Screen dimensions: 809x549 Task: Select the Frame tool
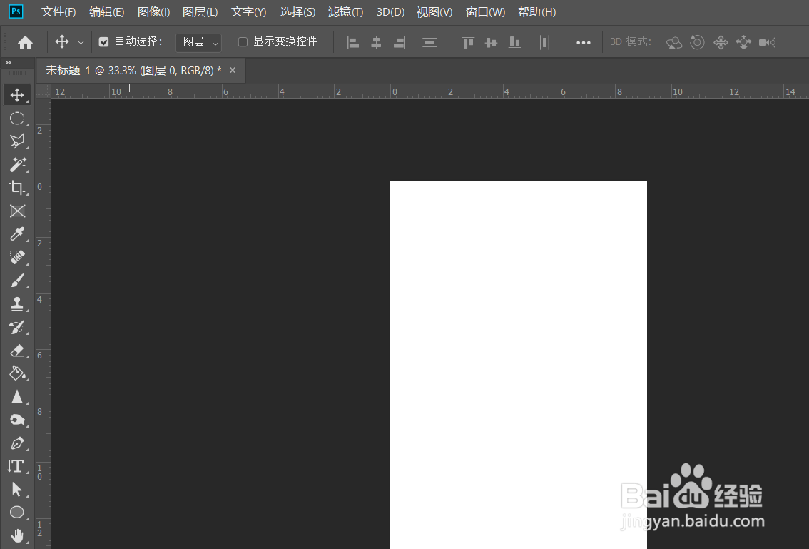pyautogui.click(x=17, y=211)
